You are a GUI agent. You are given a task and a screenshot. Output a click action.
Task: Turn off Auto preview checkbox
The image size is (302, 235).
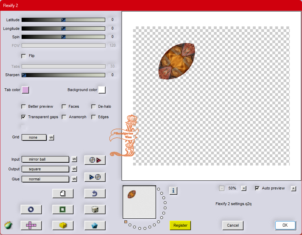257,188
